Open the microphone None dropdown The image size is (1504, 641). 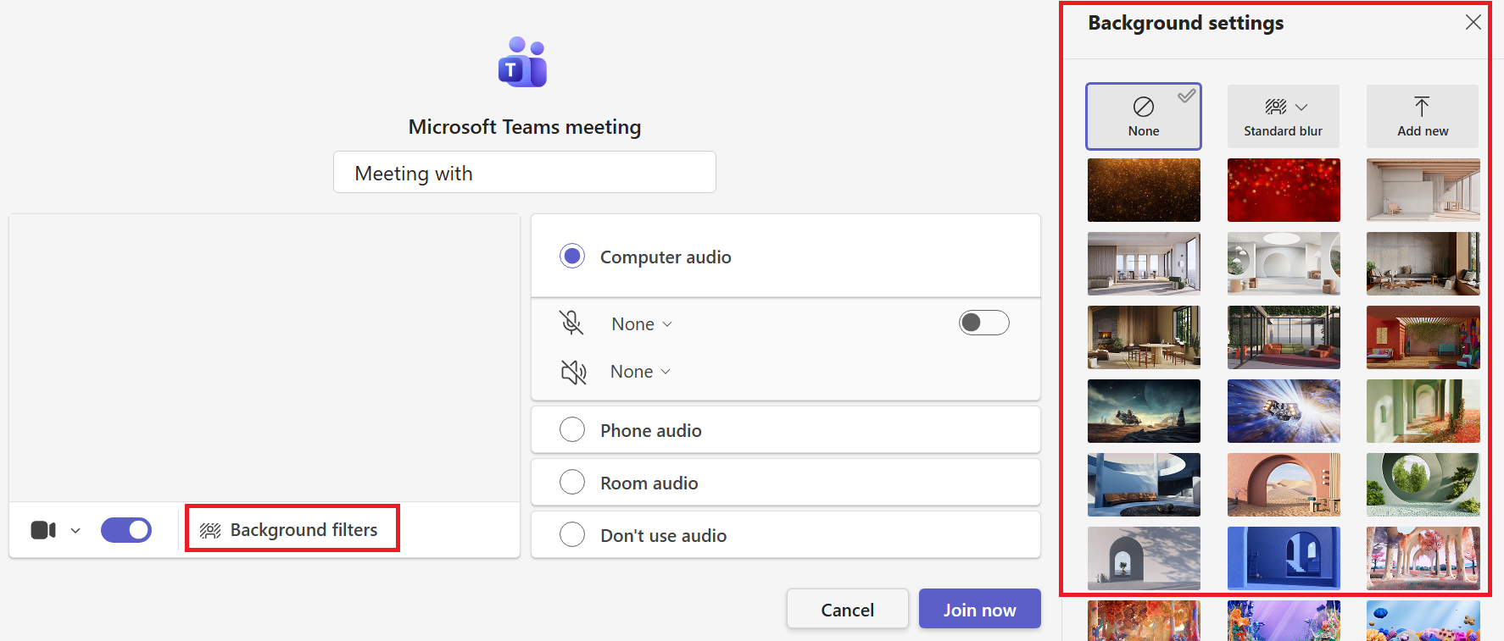click(x=642, y=324)
